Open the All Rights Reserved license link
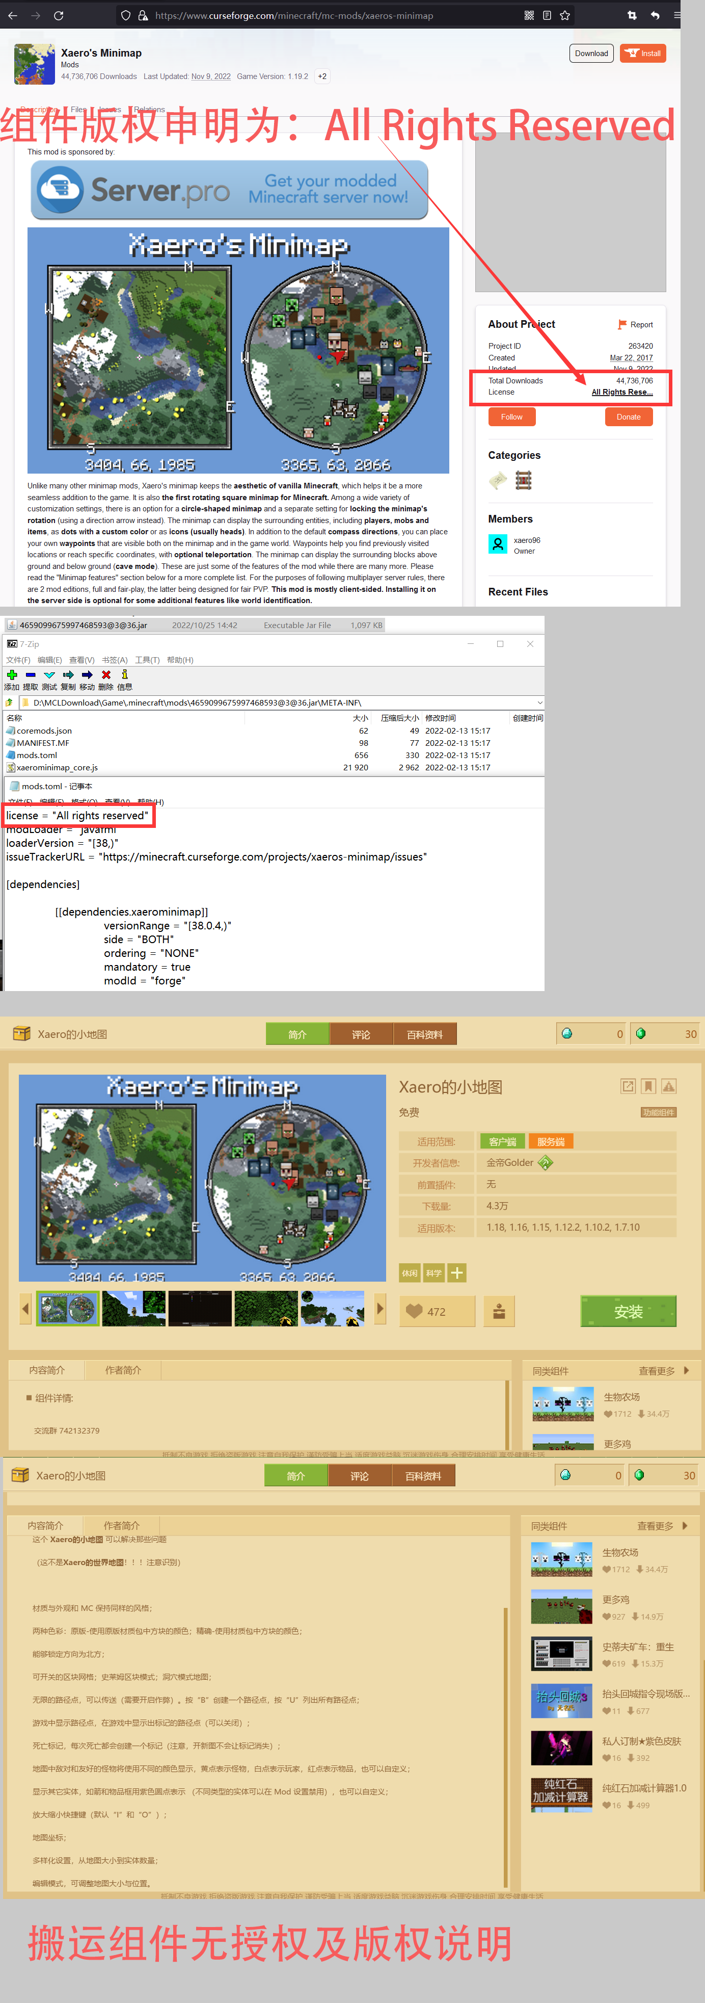Image resolution: width=705 pixels, height=2003 pixels. point(622,392)
